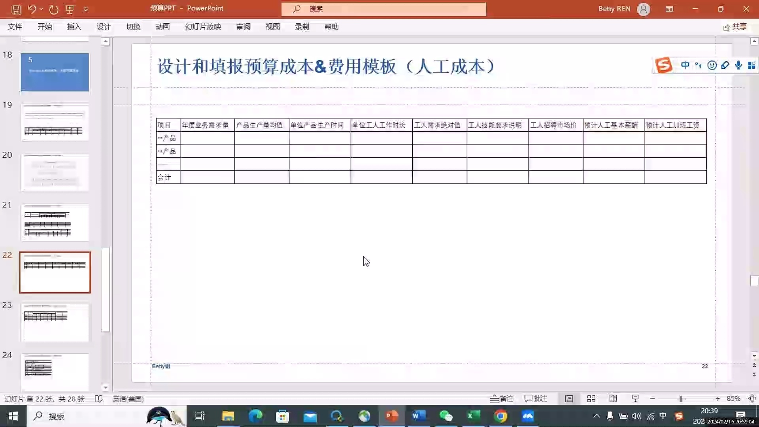Click the Sogou input microphone icon
Image resolution: width=759 pixels, height=427 pixels.
(738, 65)
